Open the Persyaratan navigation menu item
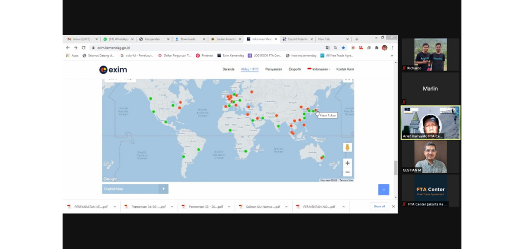 [x=274, y=69]
